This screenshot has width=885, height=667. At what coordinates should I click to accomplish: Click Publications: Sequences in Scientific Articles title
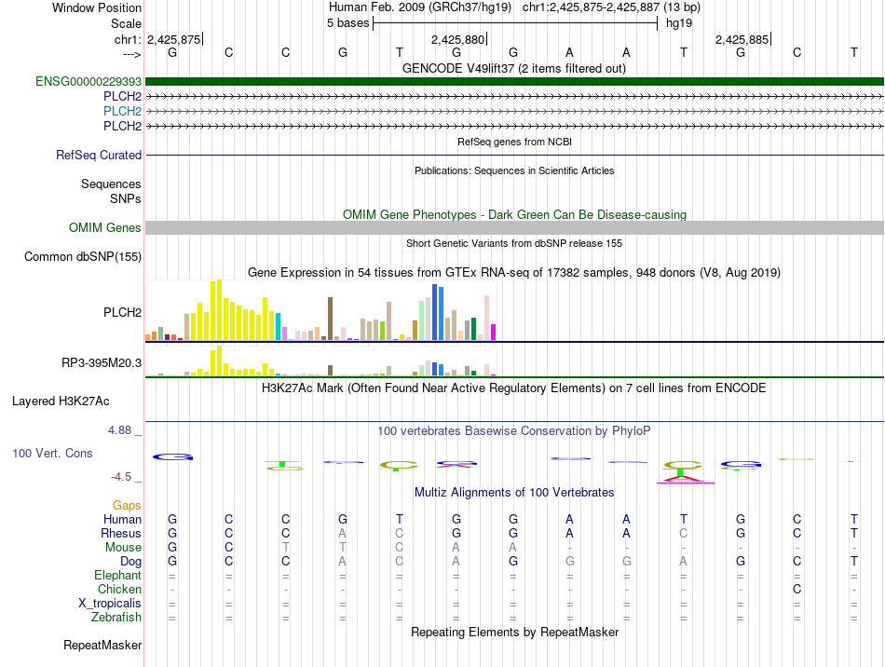point(514,170)
